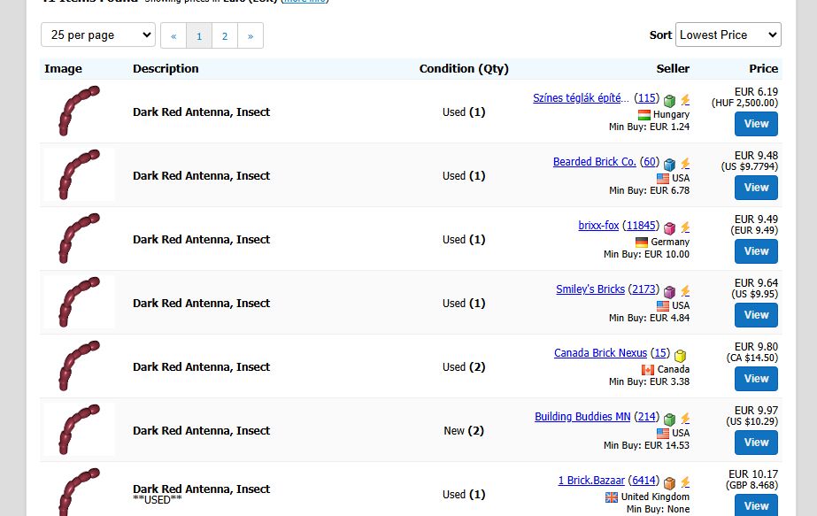Click green brick icon next to Színes téglák seller

pos(669,100)
